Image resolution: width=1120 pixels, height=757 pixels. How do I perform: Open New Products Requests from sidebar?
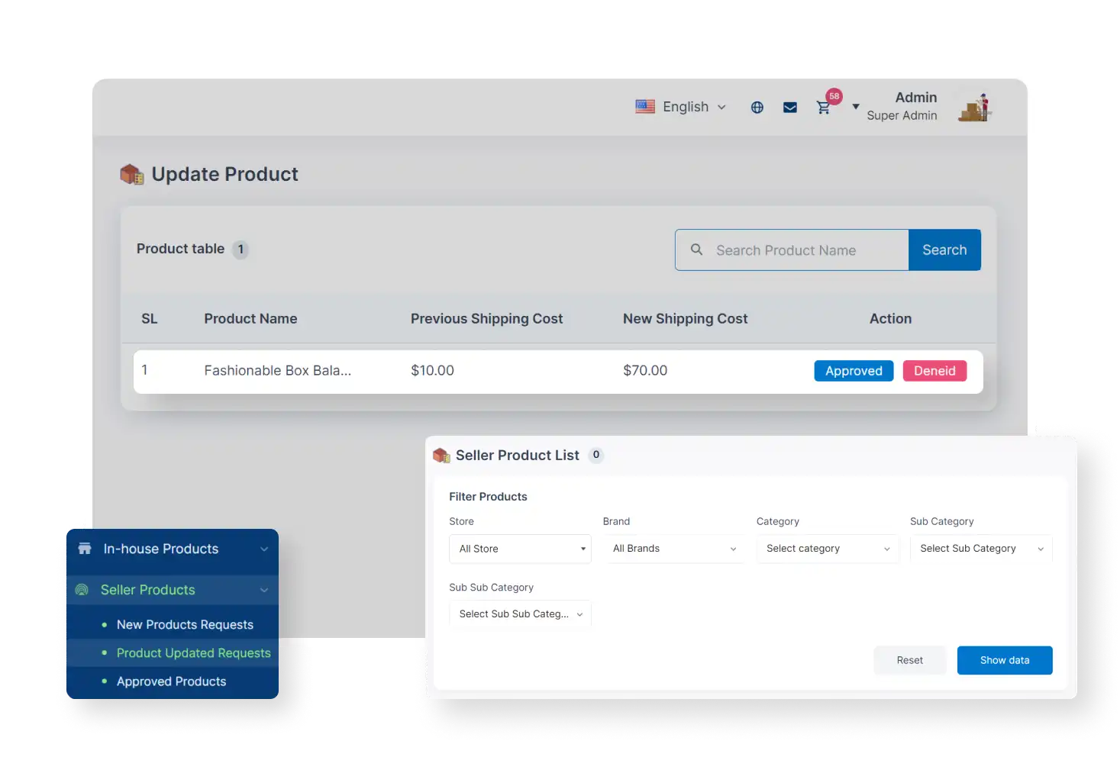click(184, 624)
